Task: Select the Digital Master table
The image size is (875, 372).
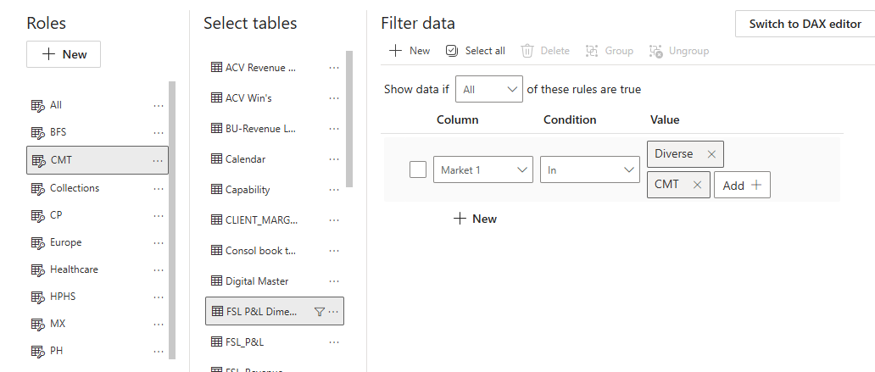Action: (275, 281)
